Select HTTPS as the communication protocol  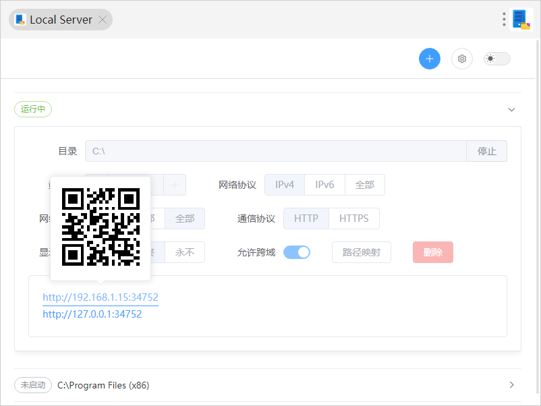click(x=353, y=218)
